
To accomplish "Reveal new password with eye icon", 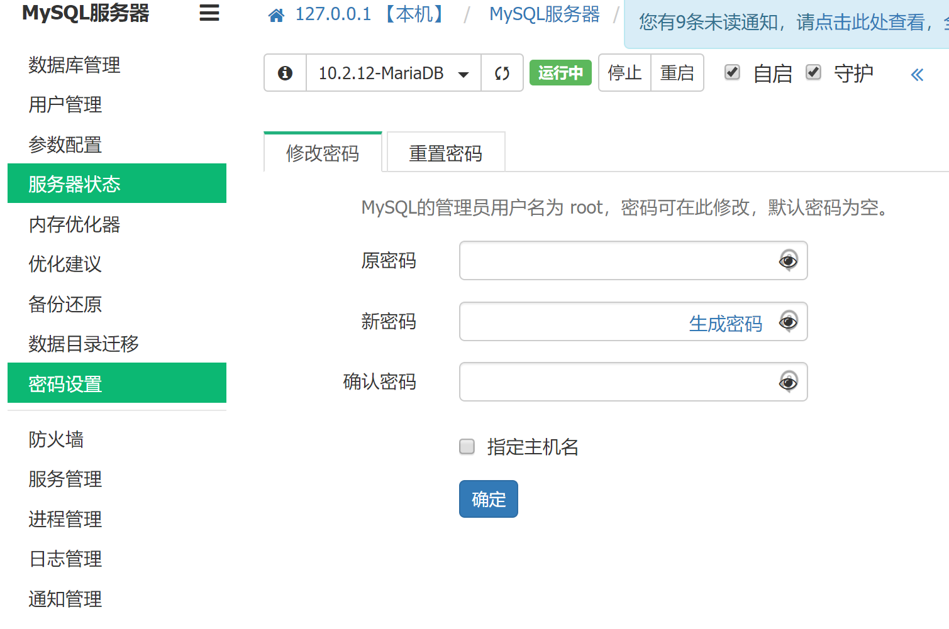I will pos(788,322).
